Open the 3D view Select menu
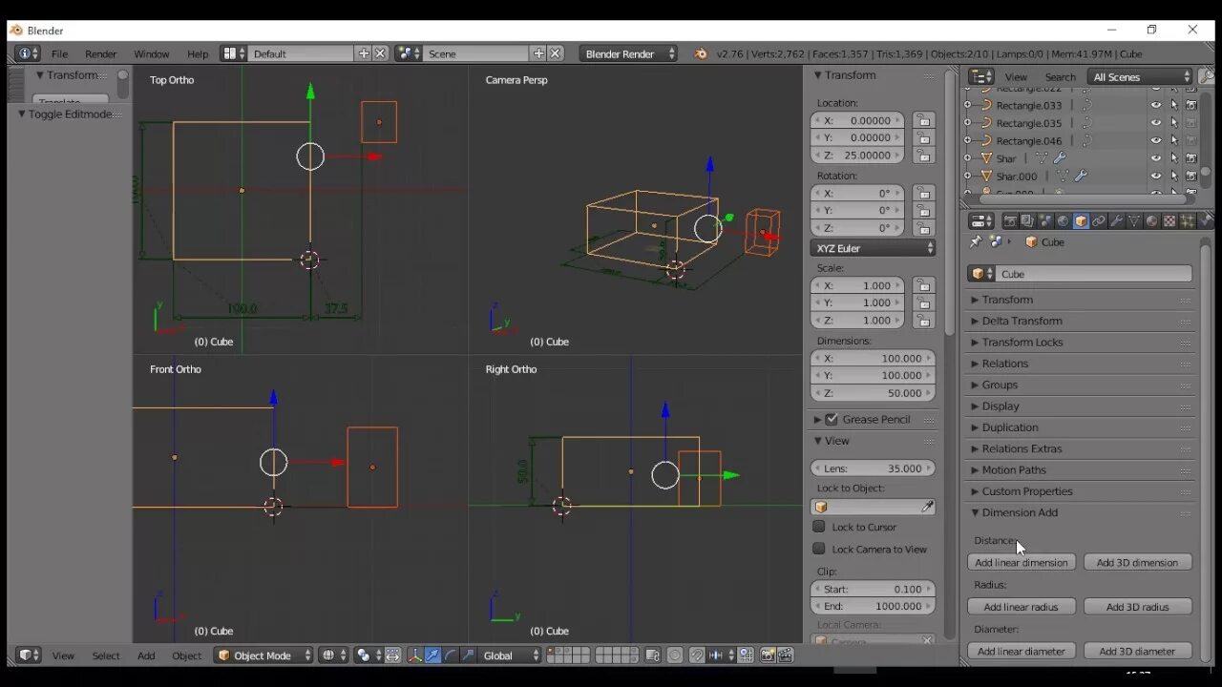The image size is (1222, 687). 106,656
